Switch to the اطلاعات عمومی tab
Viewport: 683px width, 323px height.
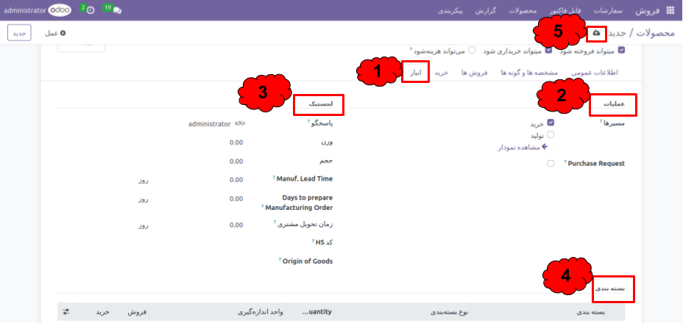click(x=594, y=73)
